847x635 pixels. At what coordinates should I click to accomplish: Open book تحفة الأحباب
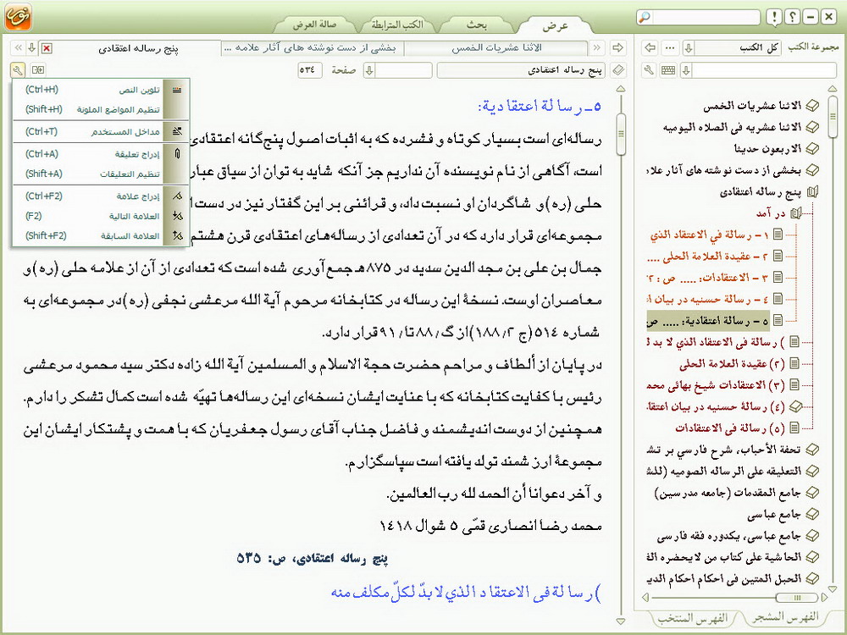pyautogui.click(x=724, y=450)
